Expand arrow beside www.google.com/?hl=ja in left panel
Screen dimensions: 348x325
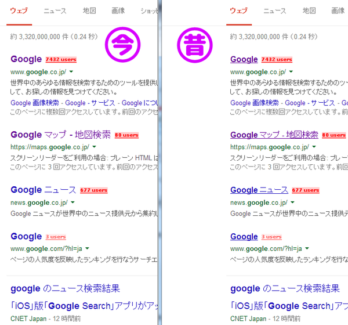[87, 248]
